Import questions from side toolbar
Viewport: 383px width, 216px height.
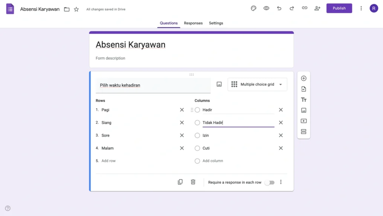304,89
